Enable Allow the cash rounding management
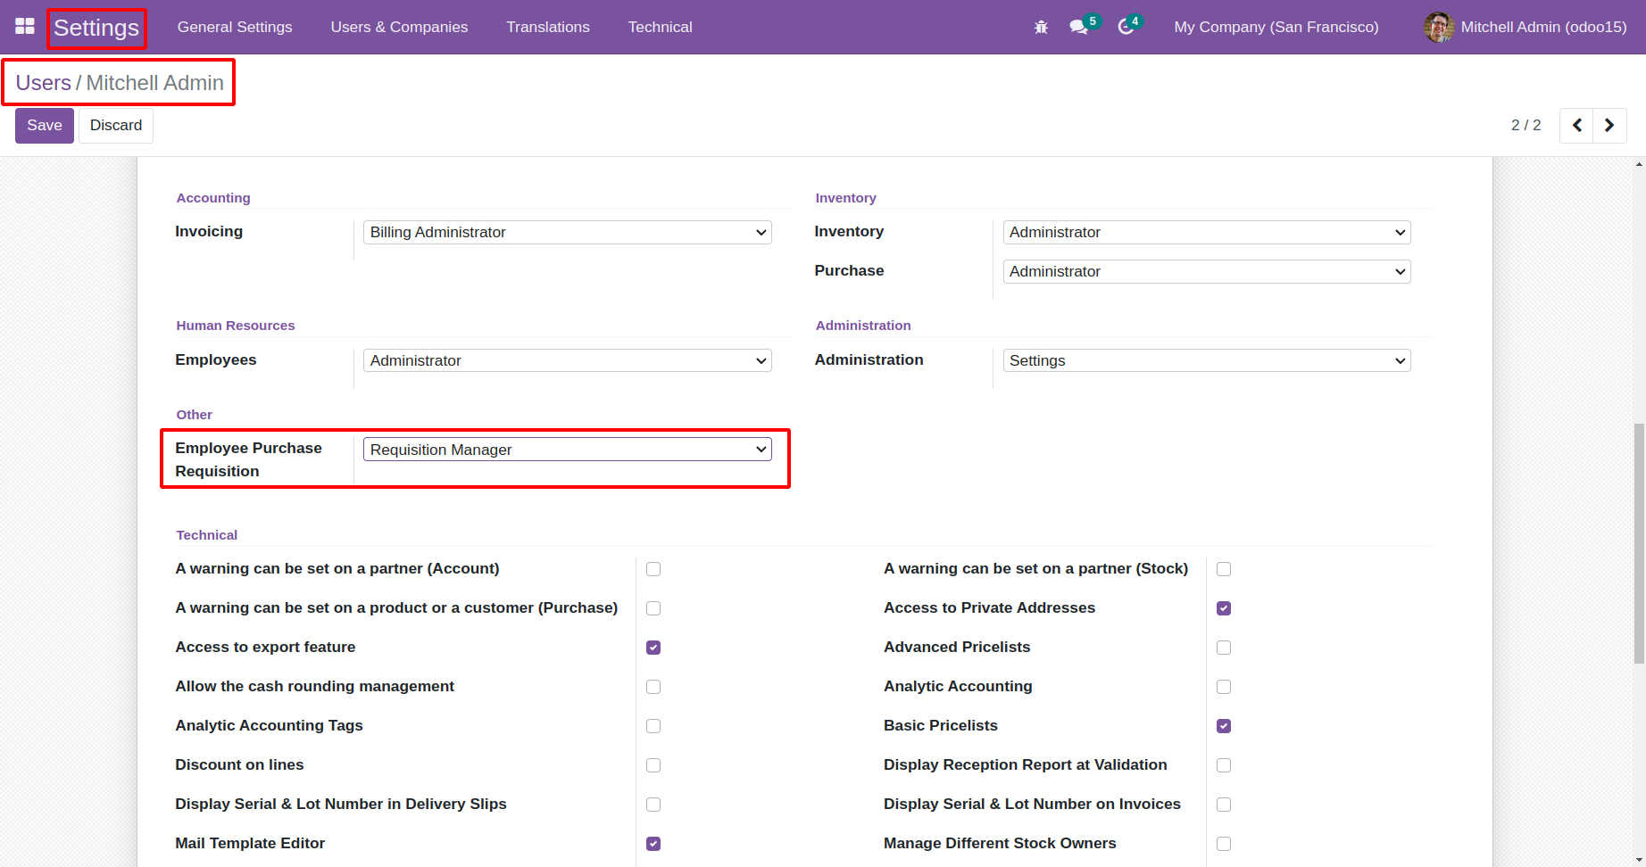Screen dimensions: 1646x867 [x=653, y=687]
